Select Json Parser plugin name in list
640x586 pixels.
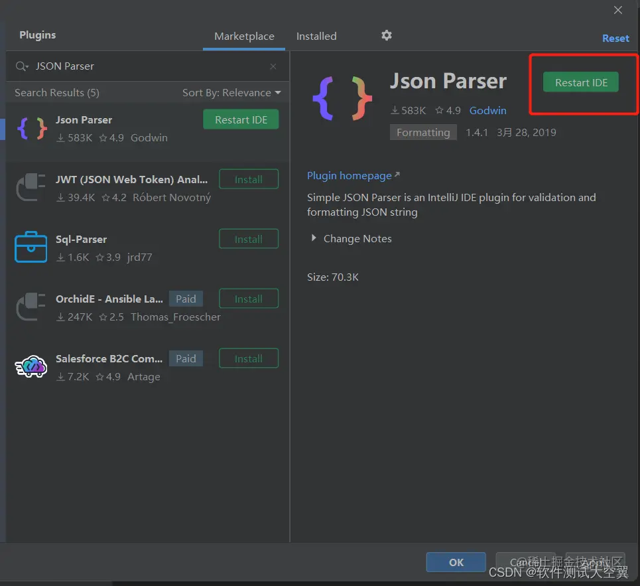click(84, 119)
